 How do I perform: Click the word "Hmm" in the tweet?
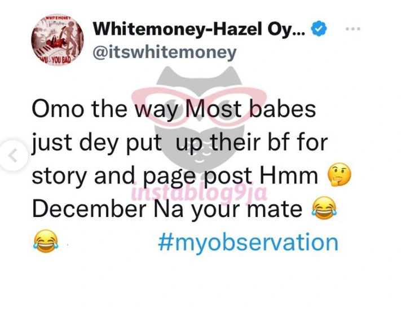[289, 175]
